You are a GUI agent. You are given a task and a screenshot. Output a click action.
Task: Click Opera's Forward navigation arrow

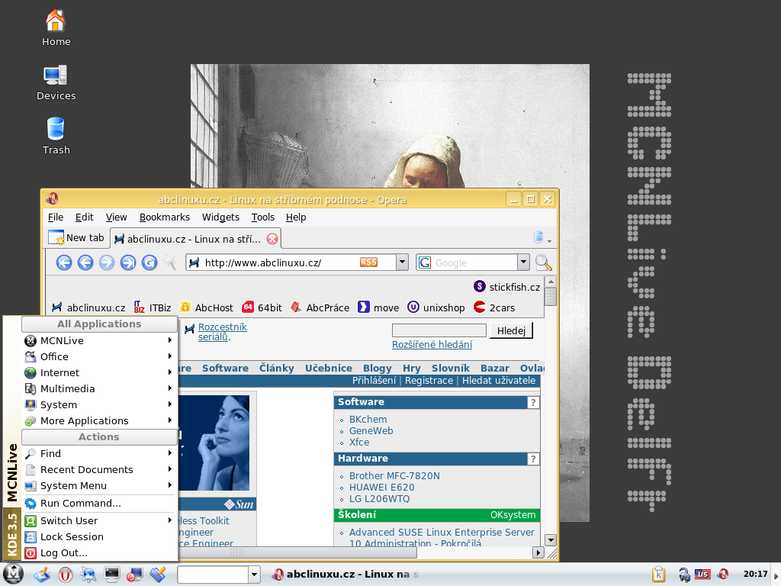[107, 262]
